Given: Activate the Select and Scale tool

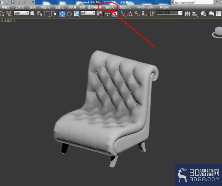Looking at the screenshot, I should pyautogui.click(x=76, y=14).
